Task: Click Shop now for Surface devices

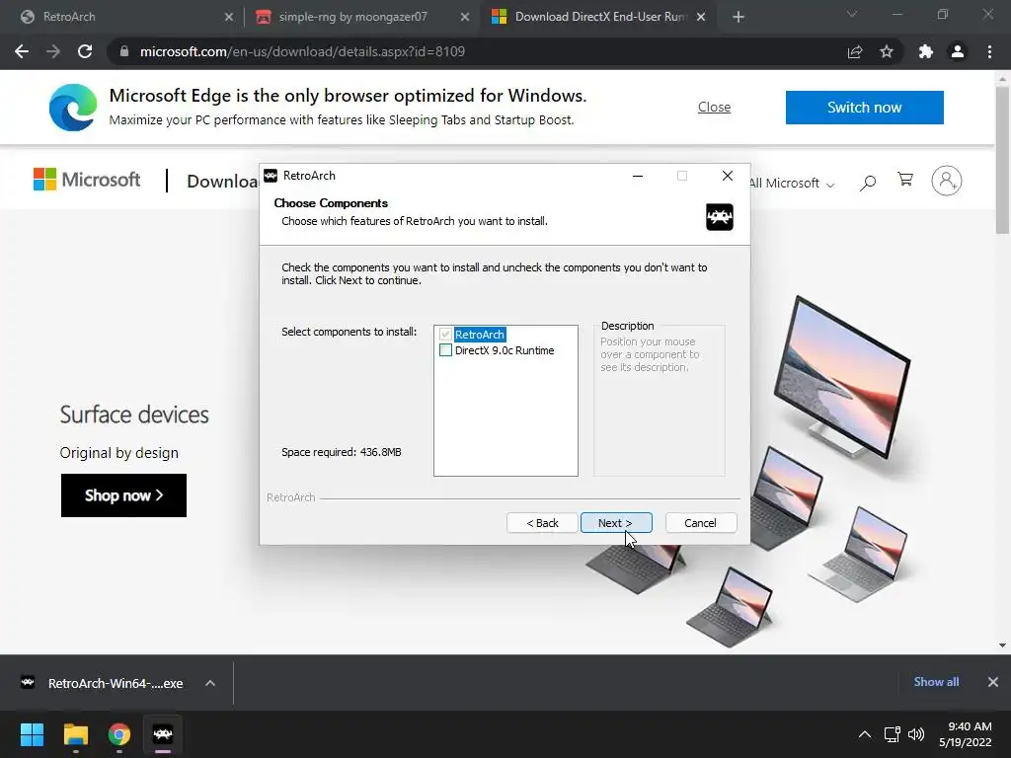Action: click(x=123, y=495)
